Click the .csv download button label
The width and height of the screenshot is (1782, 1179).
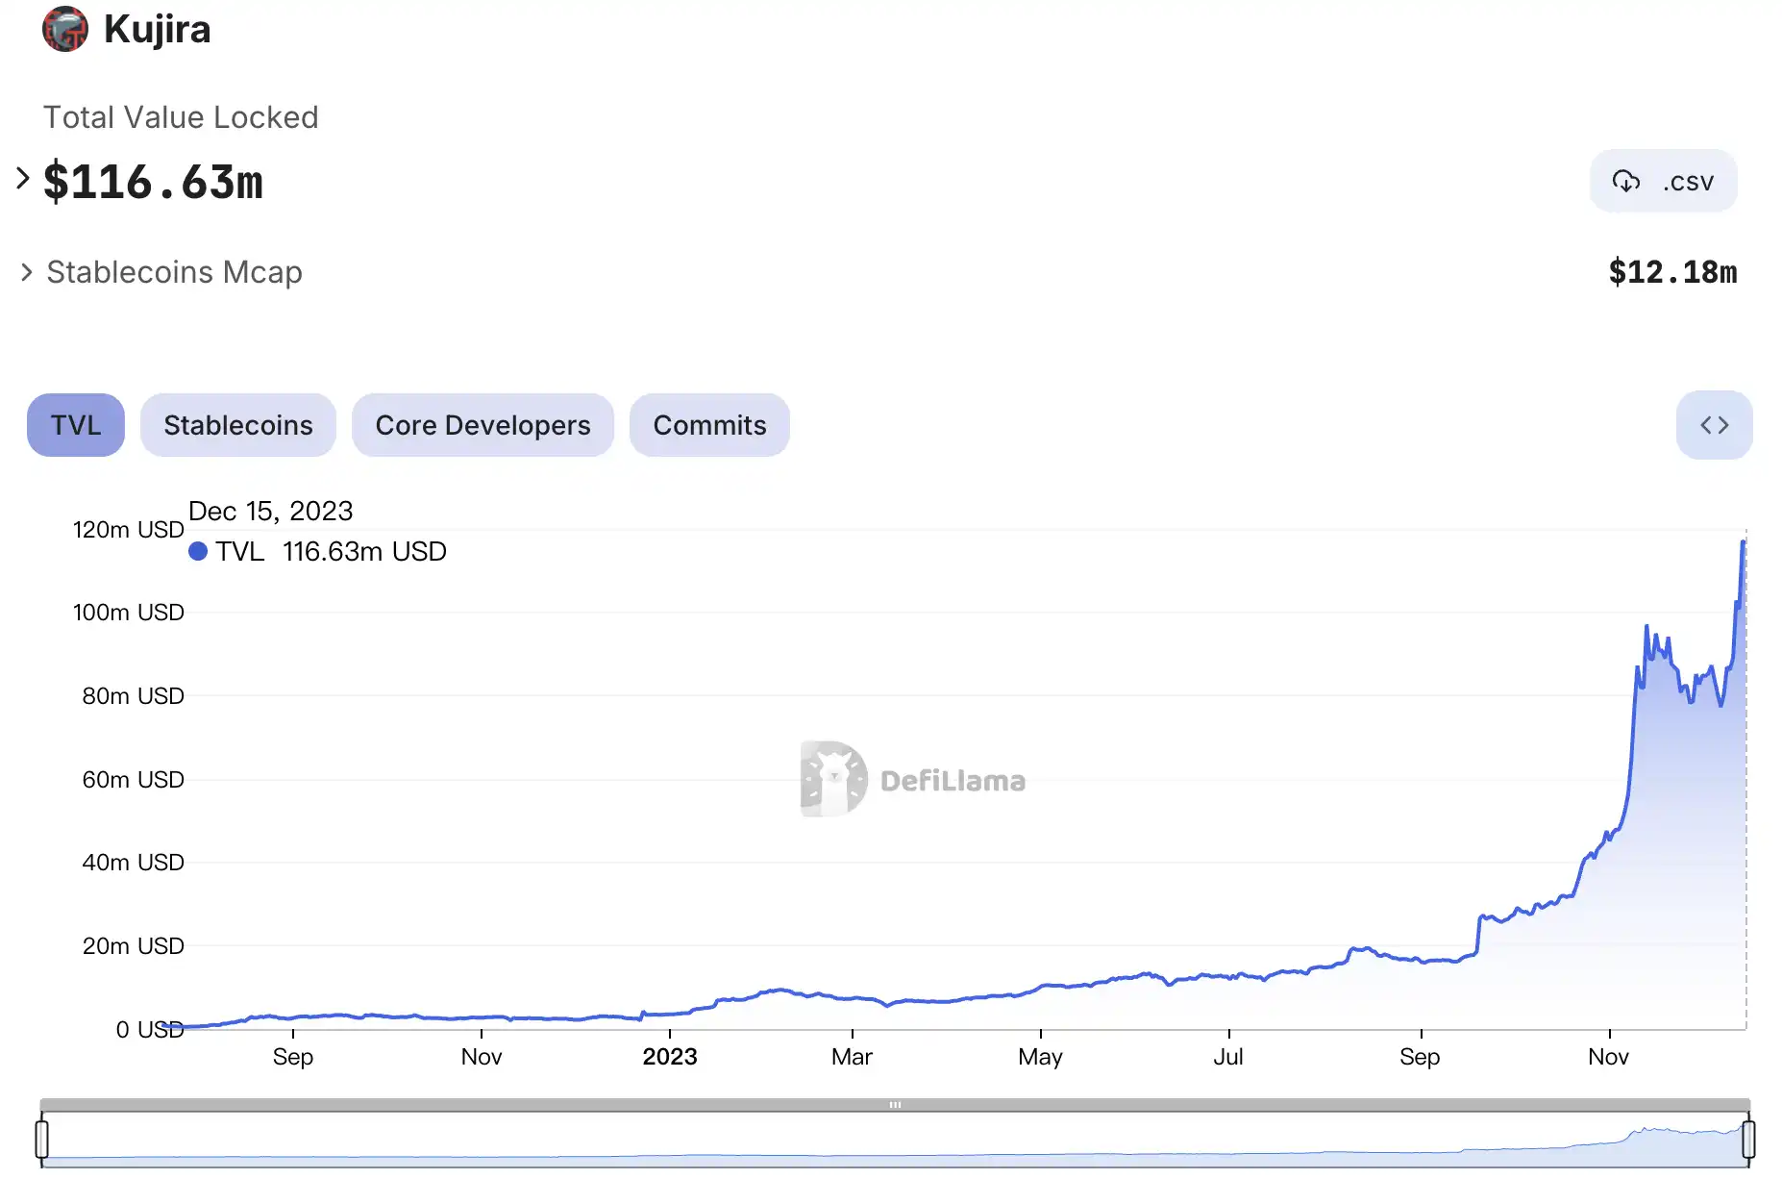[x=1688, y=182]
